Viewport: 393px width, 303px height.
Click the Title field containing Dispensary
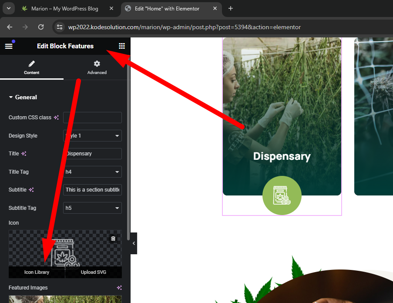tap(92, 154)
